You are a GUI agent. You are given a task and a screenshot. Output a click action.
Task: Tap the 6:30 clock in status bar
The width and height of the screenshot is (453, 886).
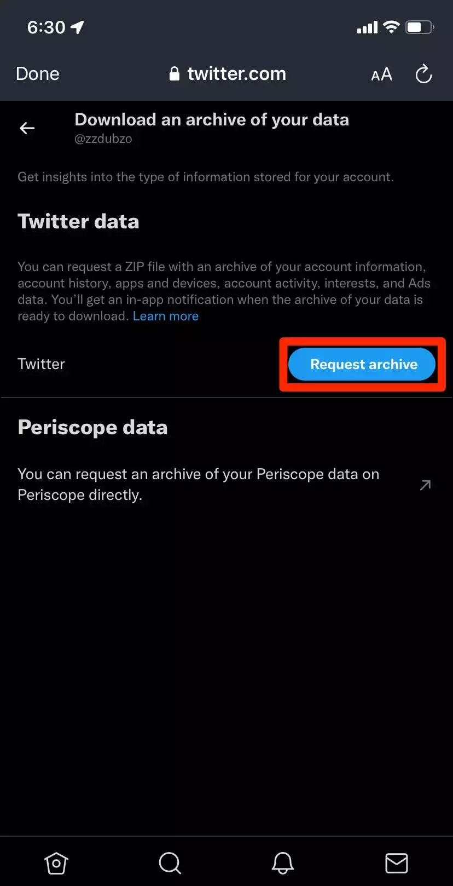[x=46, y=27]
